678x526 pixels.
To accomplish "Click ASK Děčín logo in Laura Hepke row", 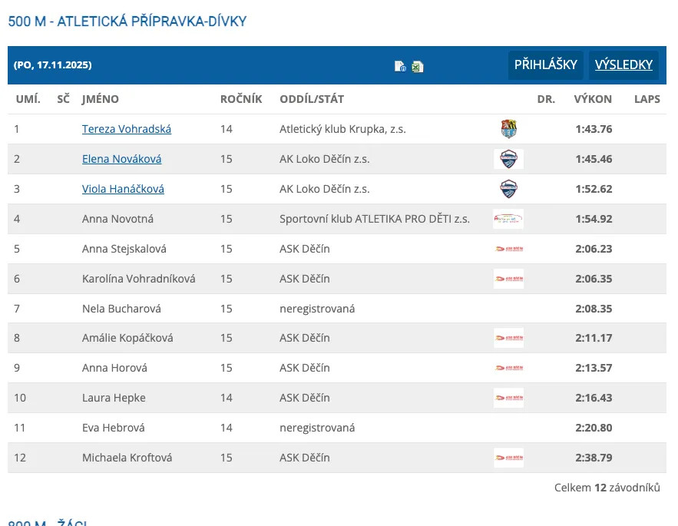I will click(x=508, y=398).
